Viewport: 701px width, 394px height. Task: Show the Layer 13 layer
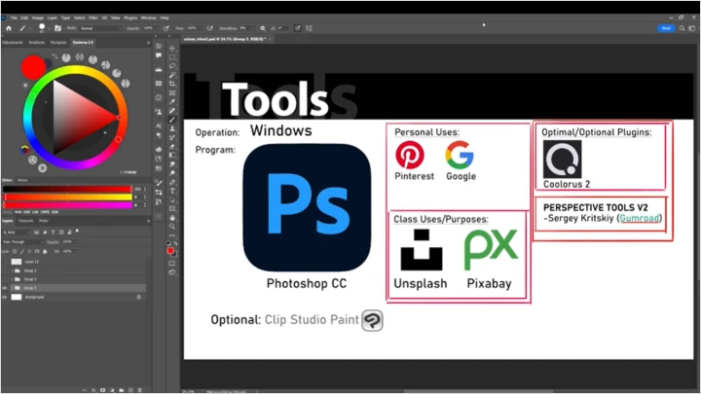pyautogui.click(x=5, y=262)
